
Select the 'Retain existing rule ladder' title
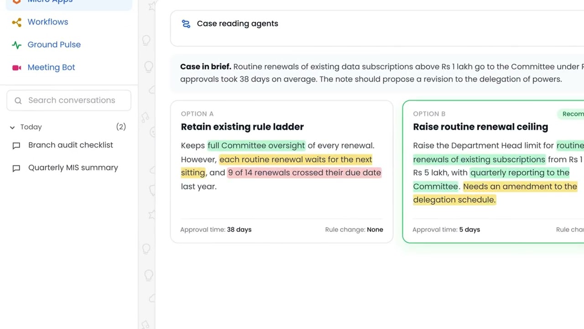242,127
